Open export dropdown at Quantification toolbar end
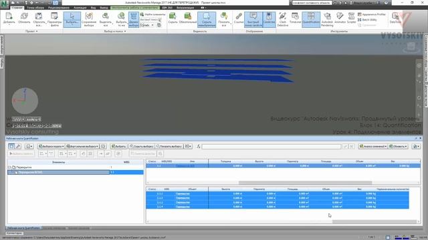The image size is (428, 240). pos(416,147)
